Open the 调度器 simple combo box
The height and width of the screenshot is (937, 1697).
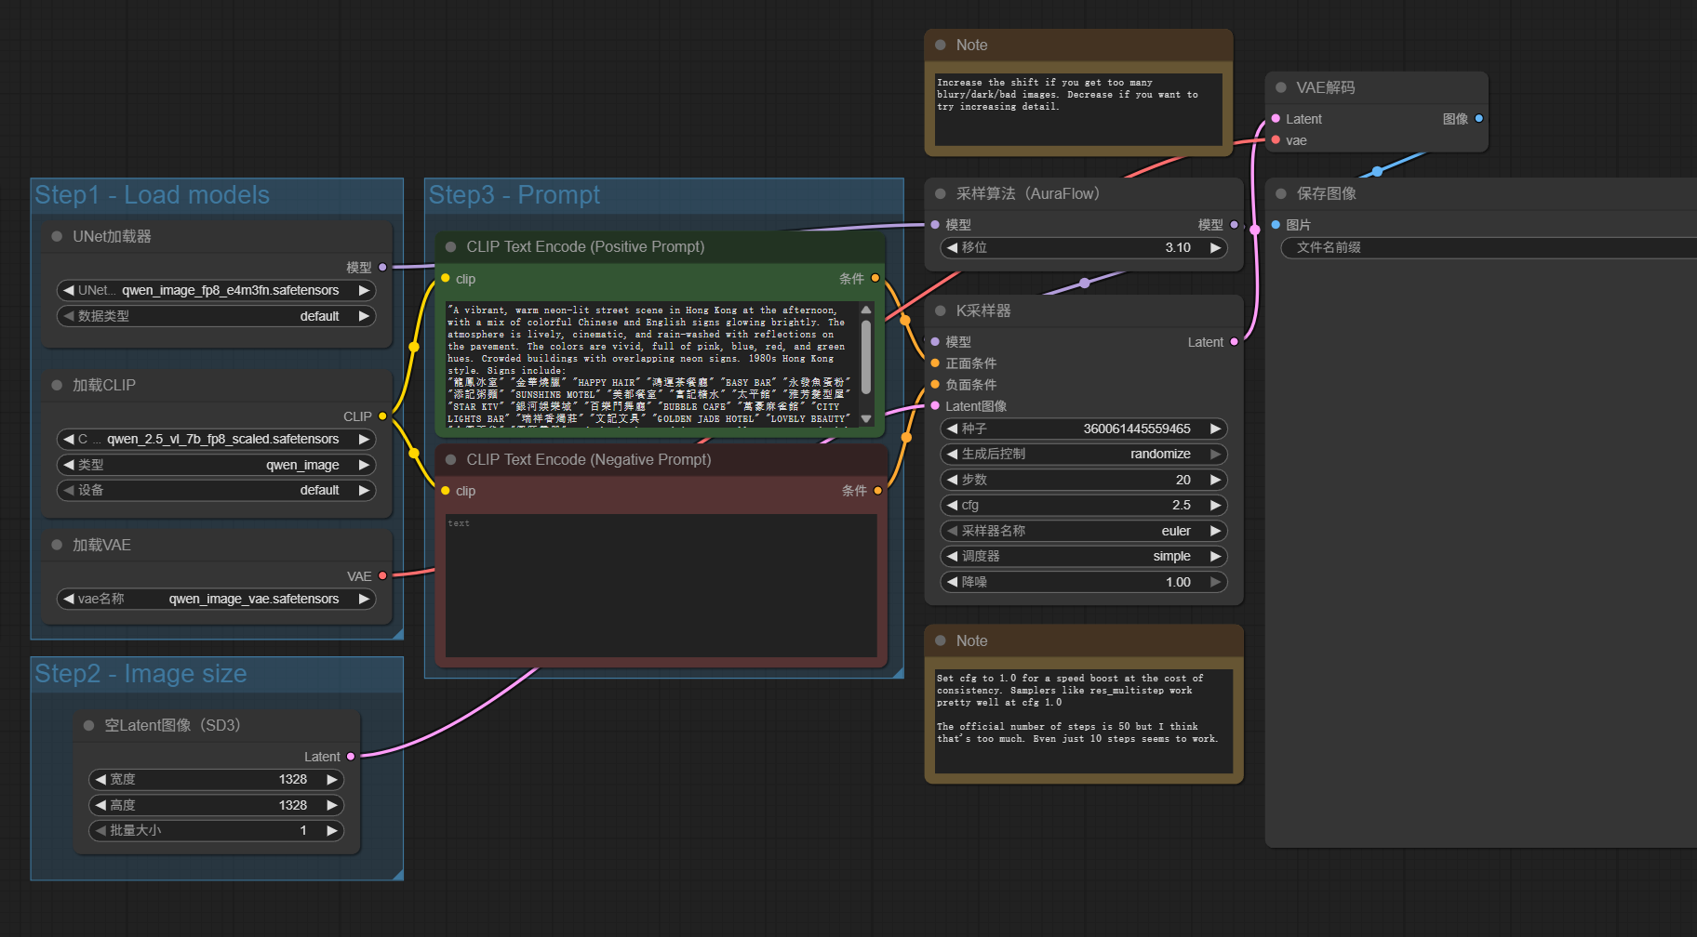(x=1084, y=556)
